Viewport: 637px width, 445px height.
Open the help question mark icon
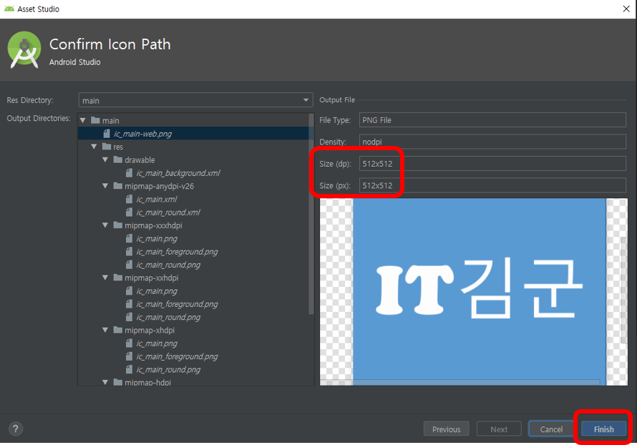coord(16,429)
